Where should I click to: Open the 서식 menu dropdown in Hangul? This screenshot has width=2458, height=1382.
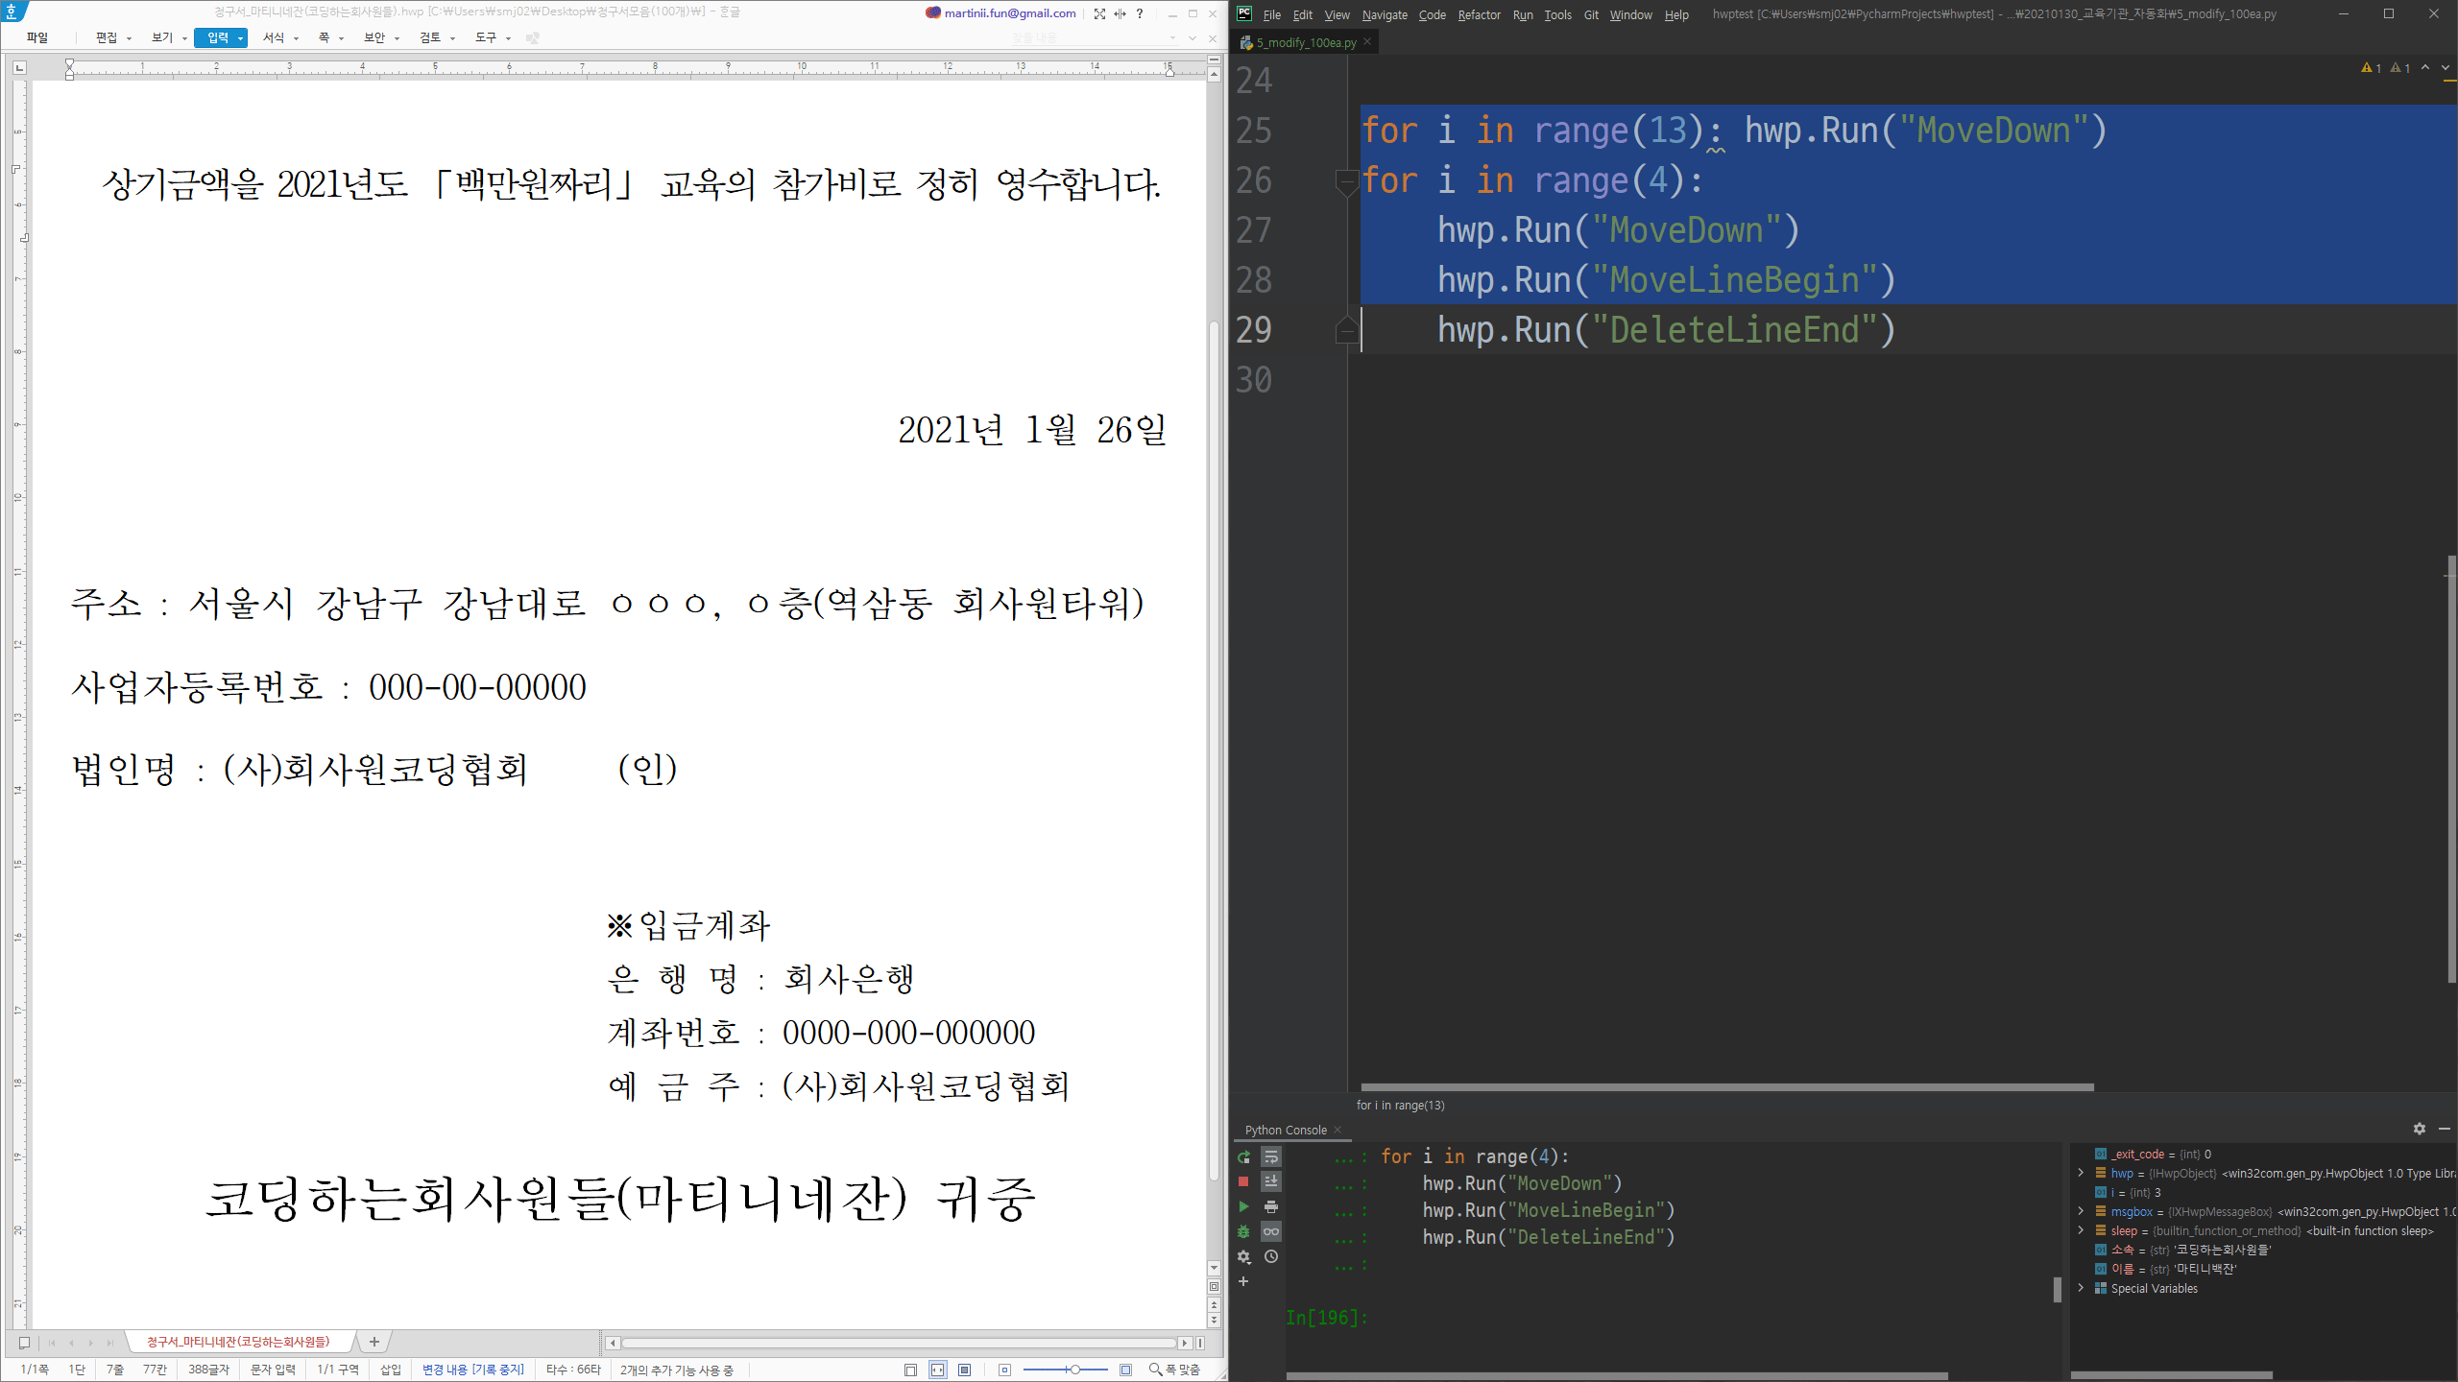point(280,37)
